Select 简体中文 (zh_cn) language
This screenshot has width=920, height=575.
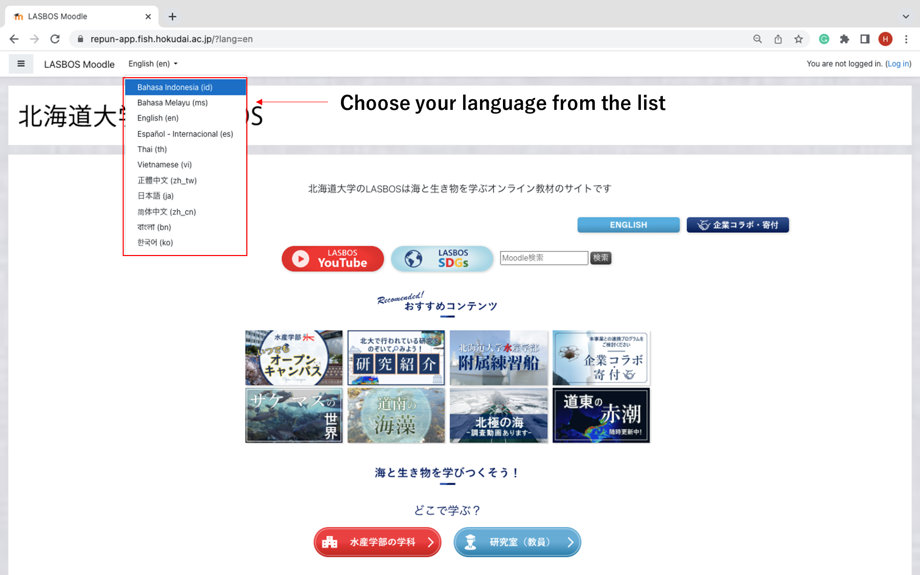click(x=186, y=212)
